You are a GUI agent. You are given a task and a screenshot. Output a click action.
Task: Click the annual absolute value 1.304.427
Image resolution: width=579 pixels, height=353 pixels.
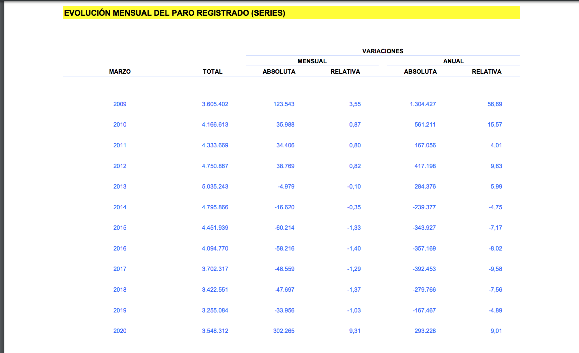pos(423,104)
